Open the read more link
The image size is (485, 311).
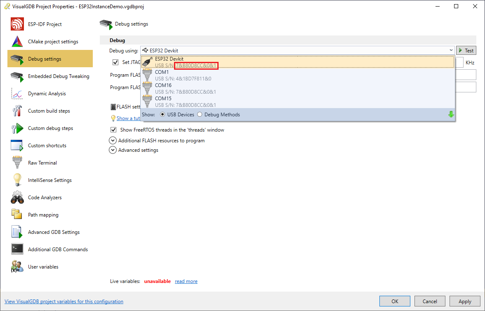click(x=186, y=281)
